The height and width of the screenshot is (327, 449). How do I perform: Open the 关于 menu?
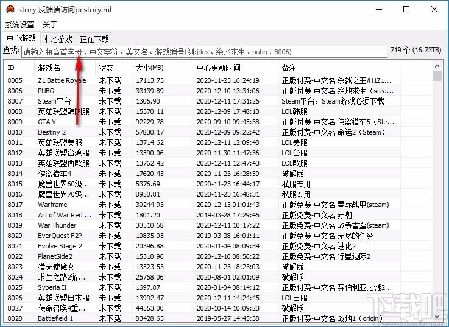(50, 24)
